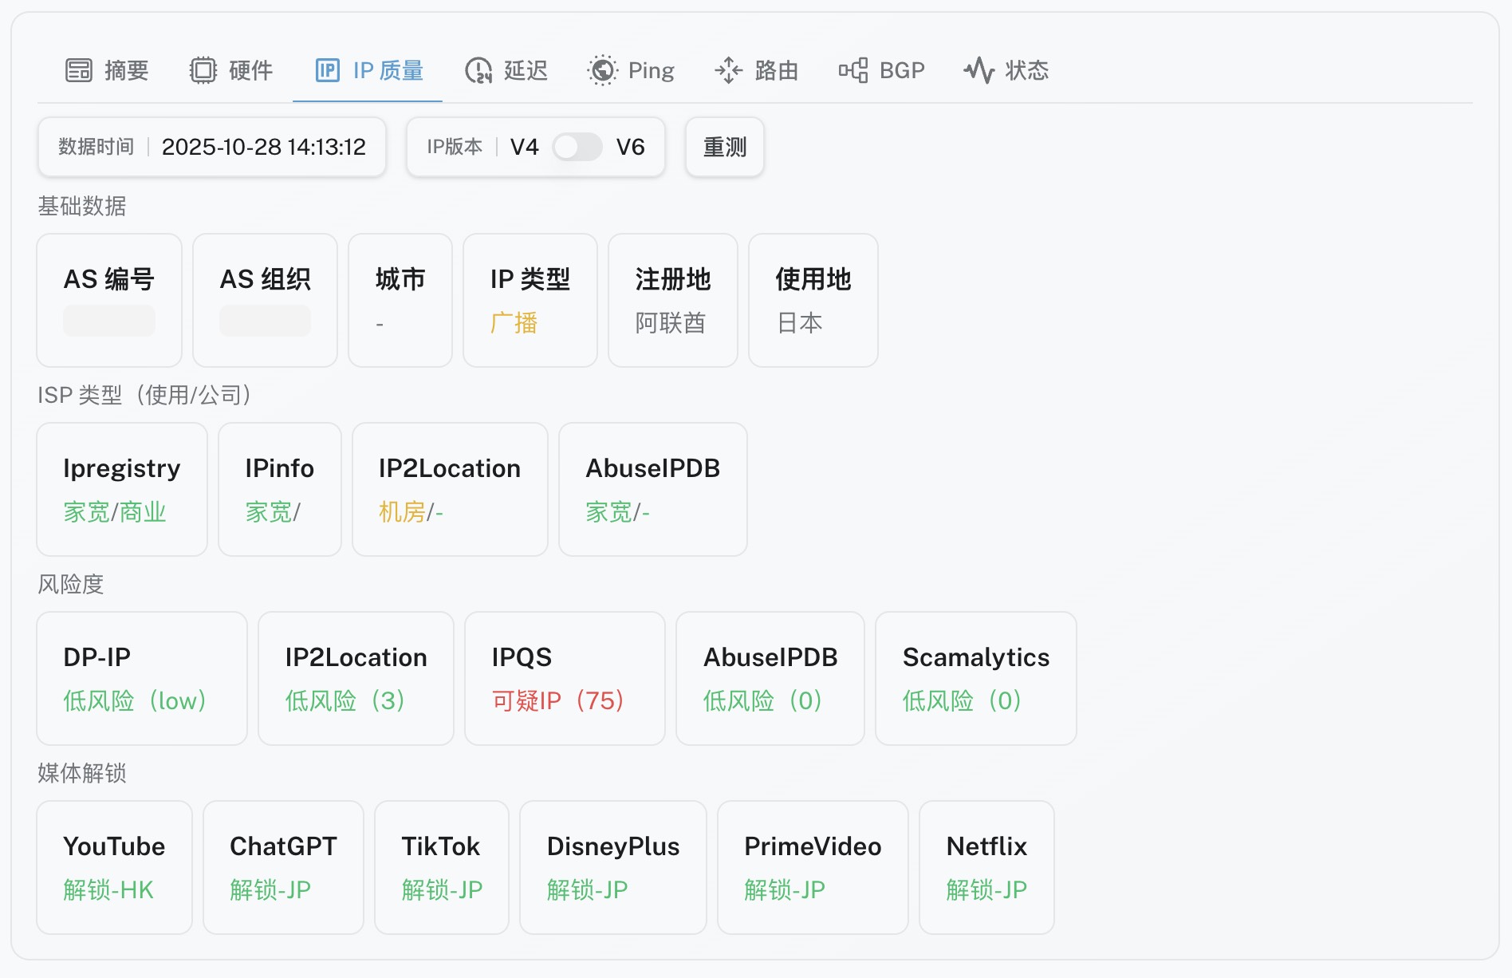Click the IP 质量 tab icon
The image size is (1512, 978).
tap(328, 70)
